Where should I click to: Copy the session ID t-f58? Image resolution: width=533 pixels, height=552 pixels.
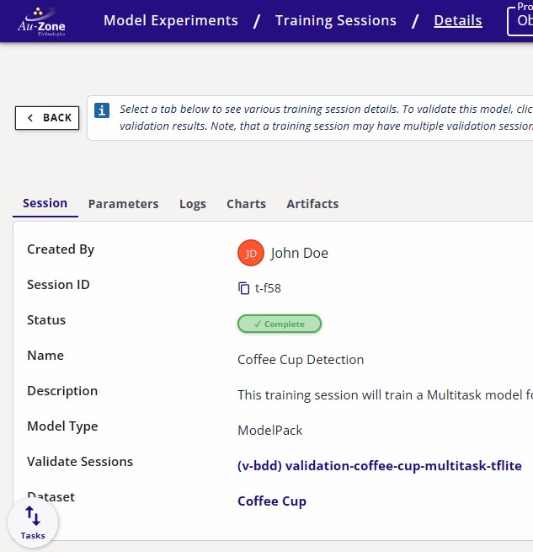tap(244, 288)
